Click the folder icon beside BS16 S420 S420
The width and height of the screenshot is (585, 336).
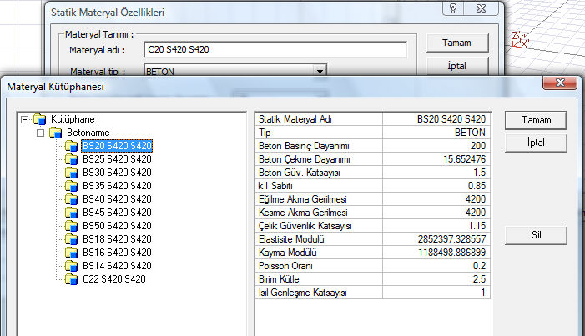click(71, 253)
